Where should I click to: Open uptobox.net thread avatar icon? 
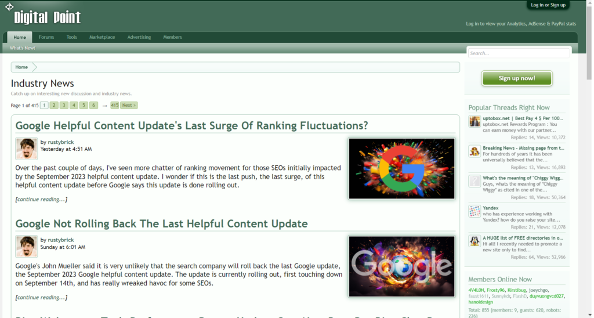[475, 121]
